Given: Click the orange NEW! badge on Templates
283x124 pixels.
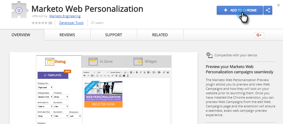Looking at the screenshot, I should point(67,71).
